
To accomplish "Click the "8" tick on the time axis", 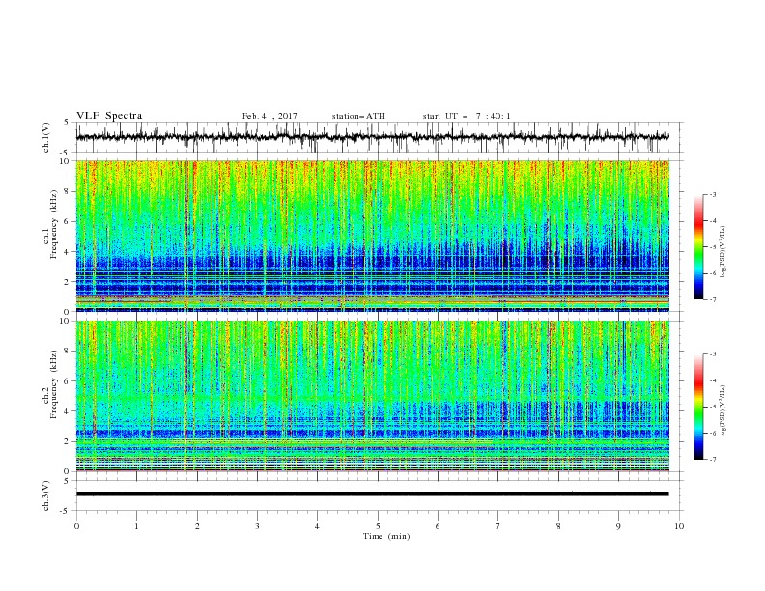I will [558, 526].
